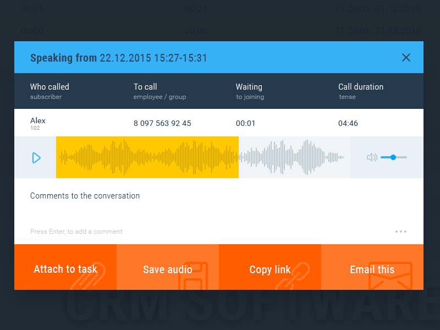440x330 pixels.
Task: Select the caller name Alex
Action: click(38, 120)
